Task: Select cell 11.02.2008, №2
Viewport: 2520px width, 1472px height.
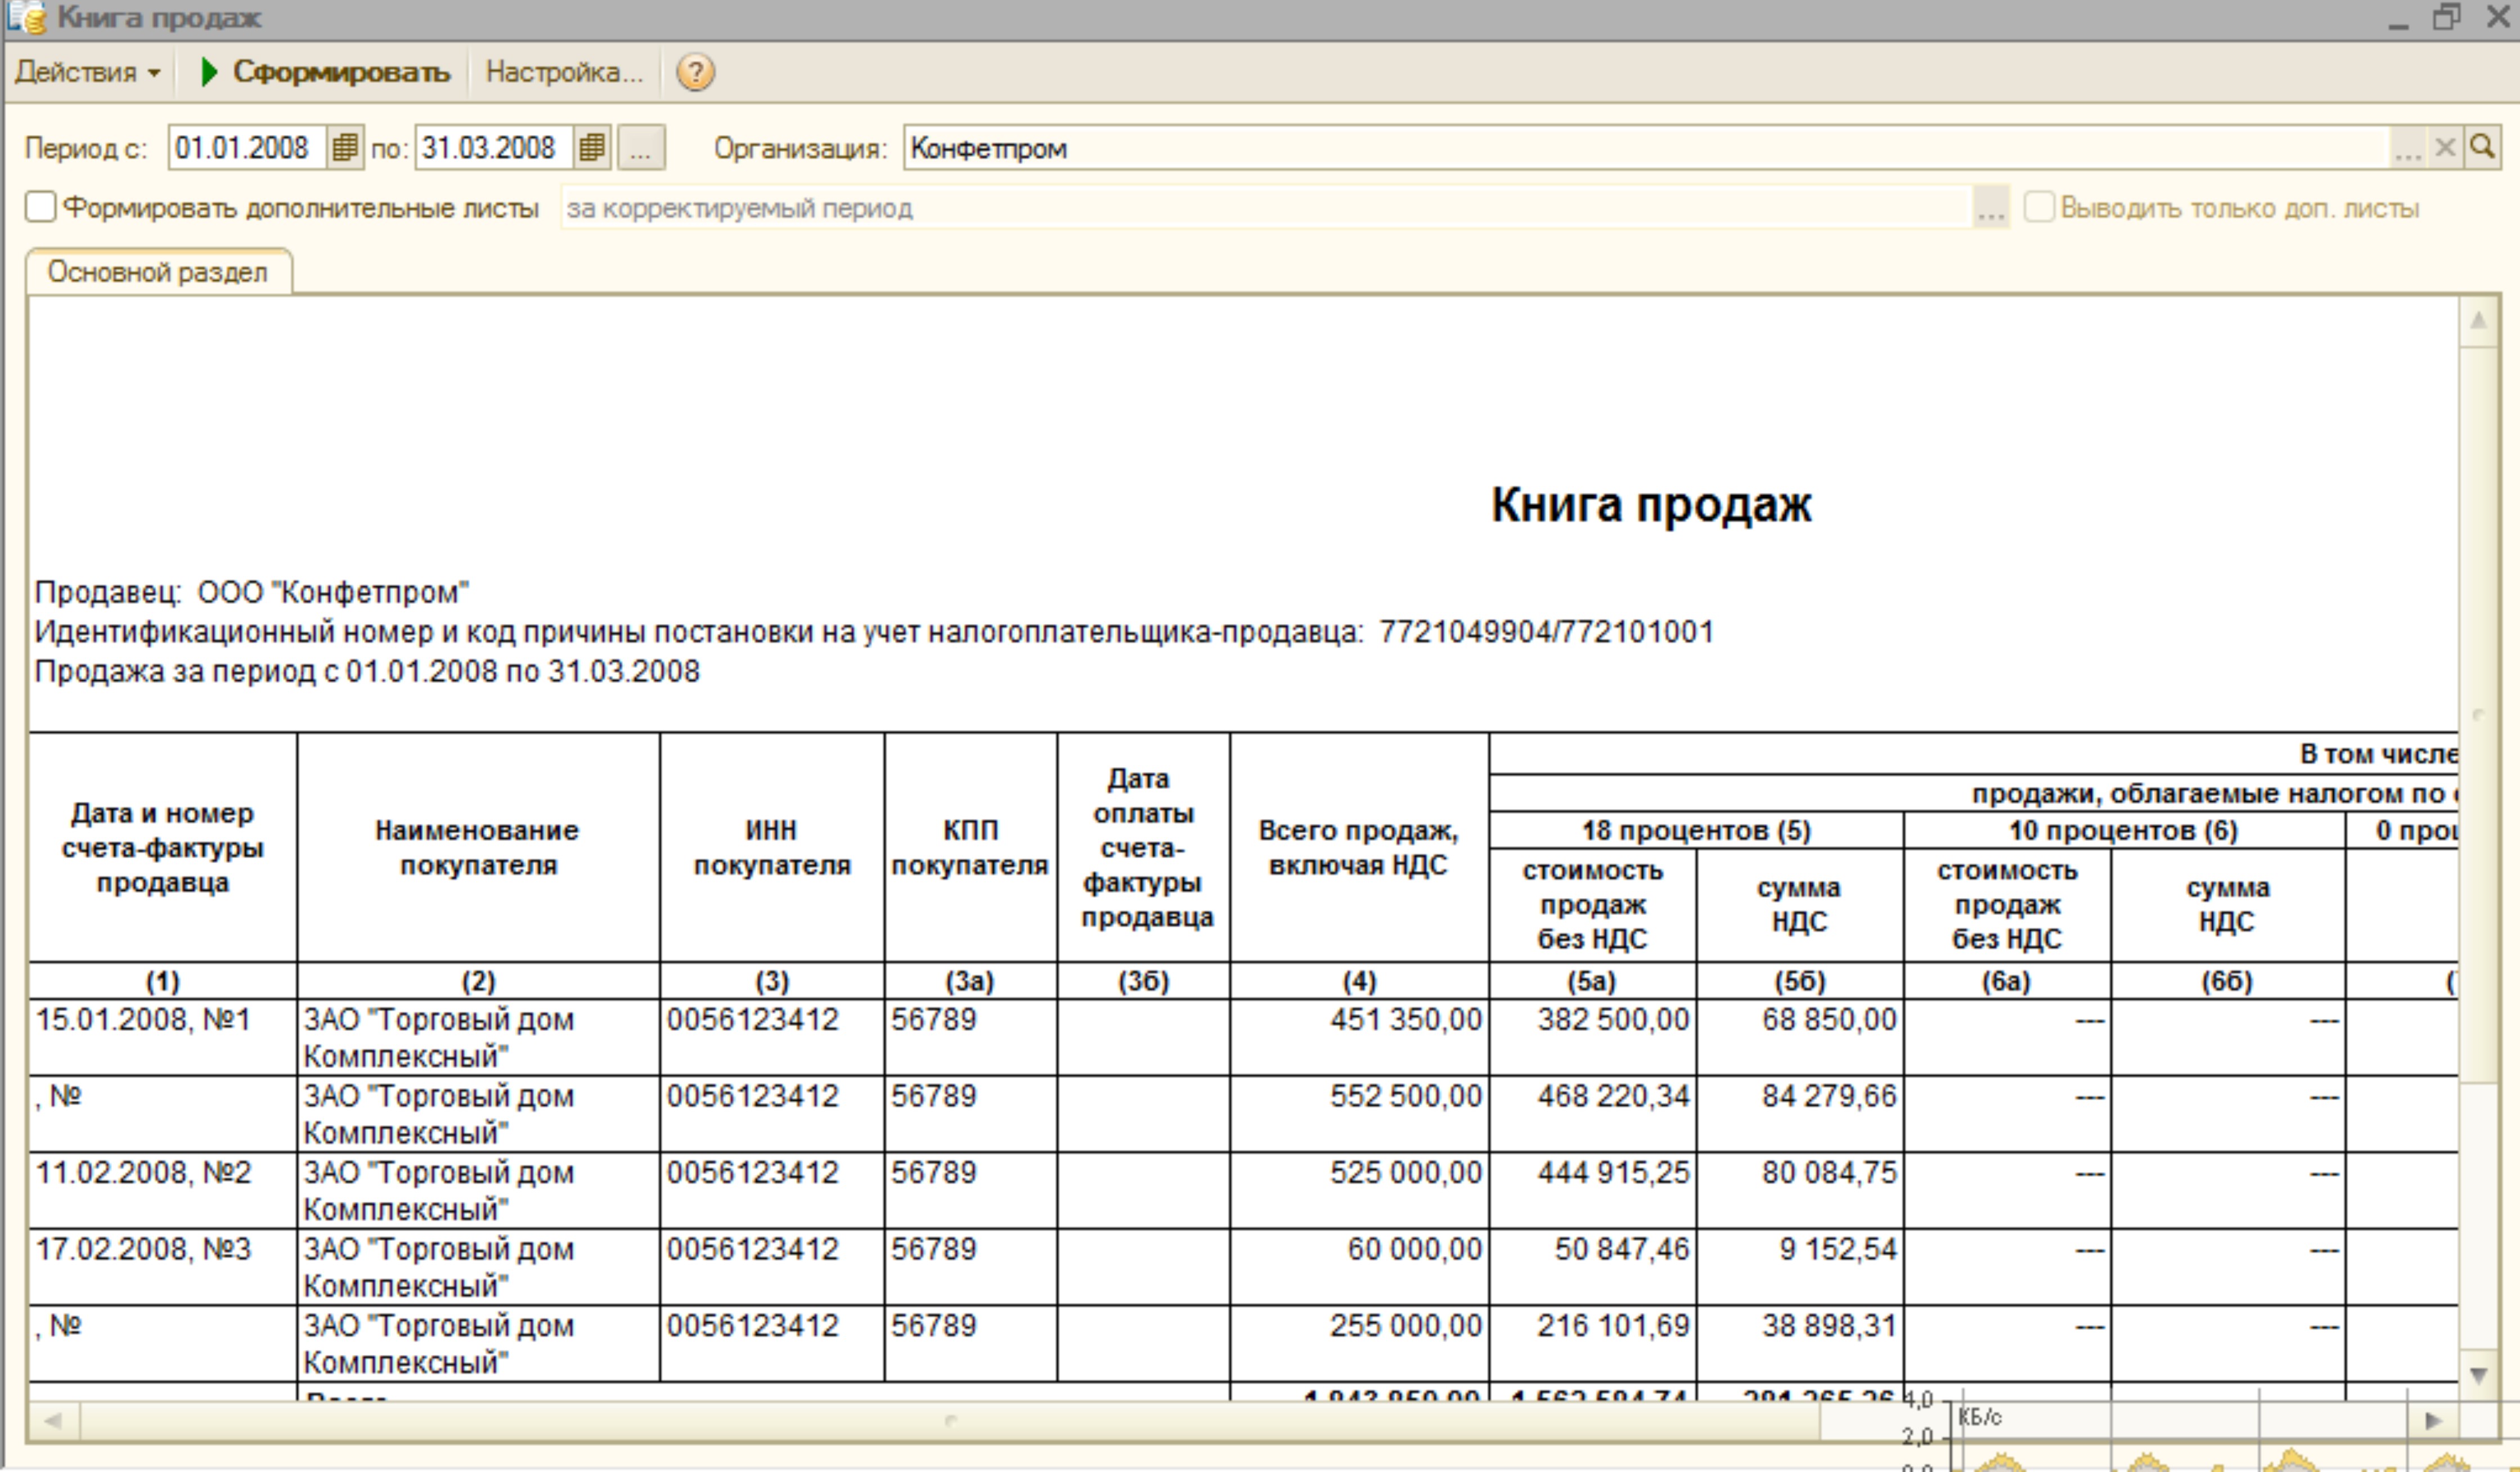Action: click(x=163, y=1191)
